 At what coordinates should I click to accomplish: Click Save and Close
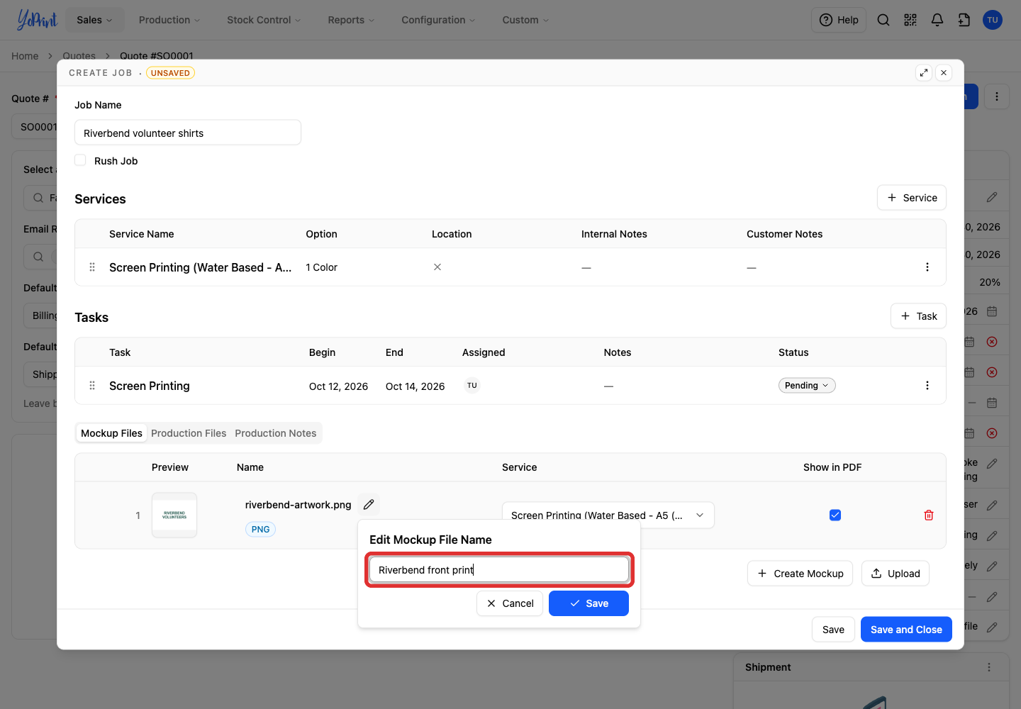click(x=906, y=630)
